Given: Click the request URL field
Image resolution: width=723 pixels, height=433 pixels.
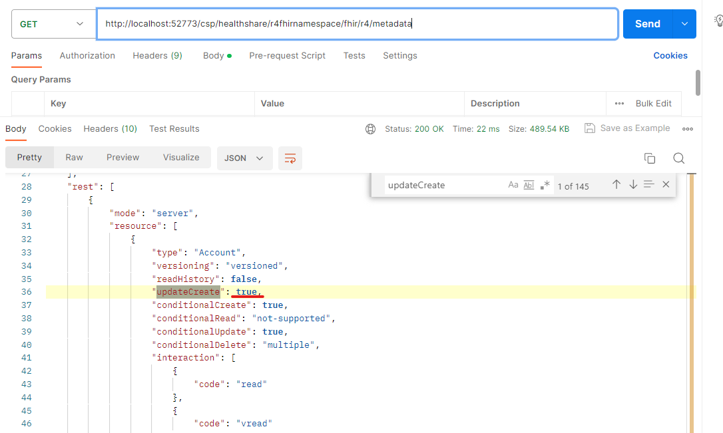Looking at the screenshot, I should [x=357, y=24].
